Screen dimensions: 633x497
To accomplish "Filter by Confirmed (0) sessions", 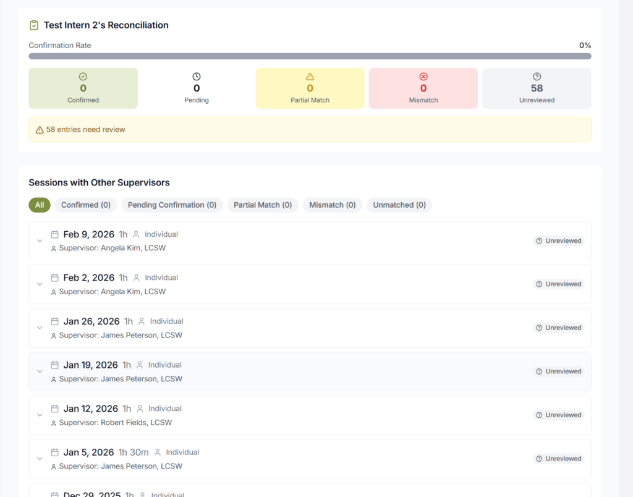I will [86, 205].
